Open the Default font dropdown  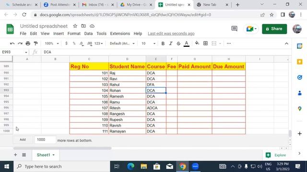122,43
